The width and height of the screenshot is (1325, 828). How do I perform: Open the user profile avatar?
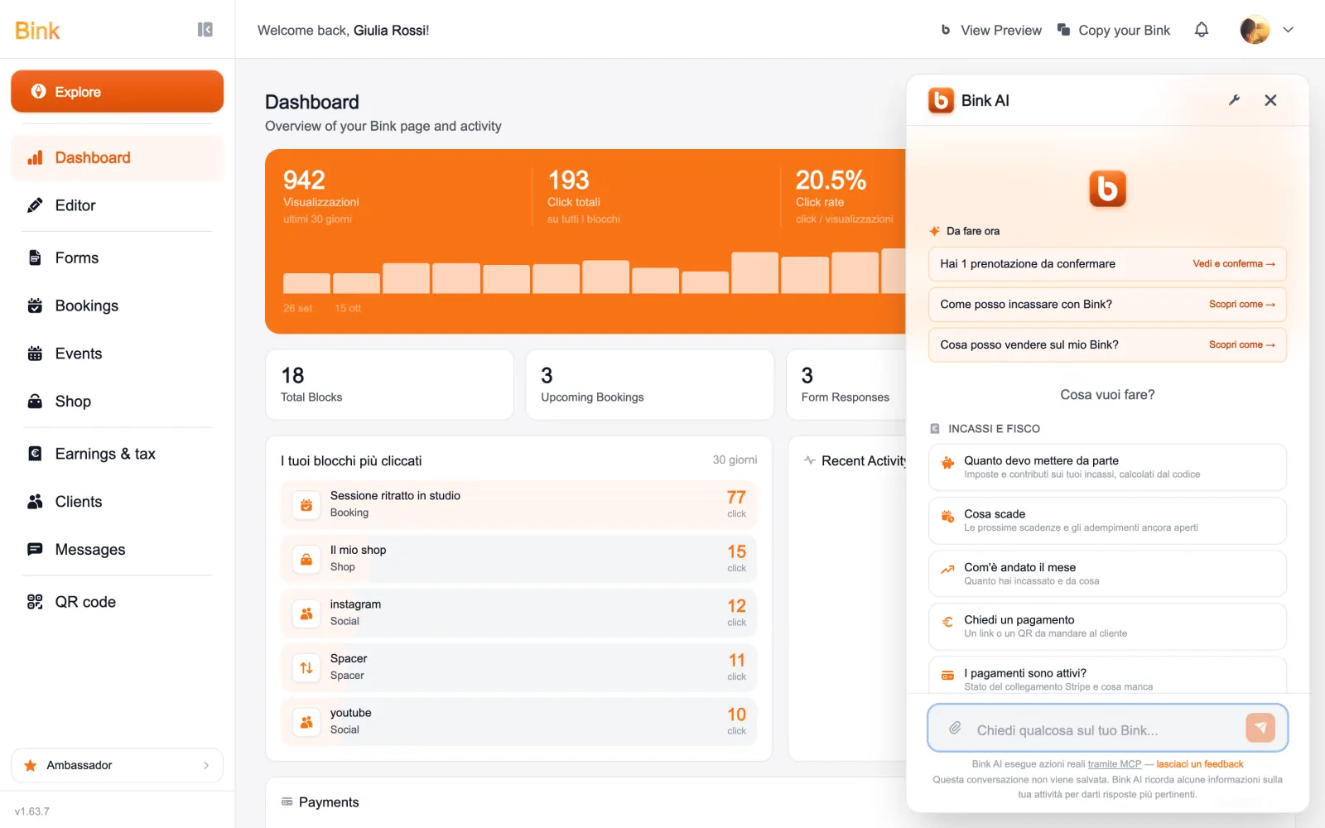pyautogui.click(x=1255, y=30)
